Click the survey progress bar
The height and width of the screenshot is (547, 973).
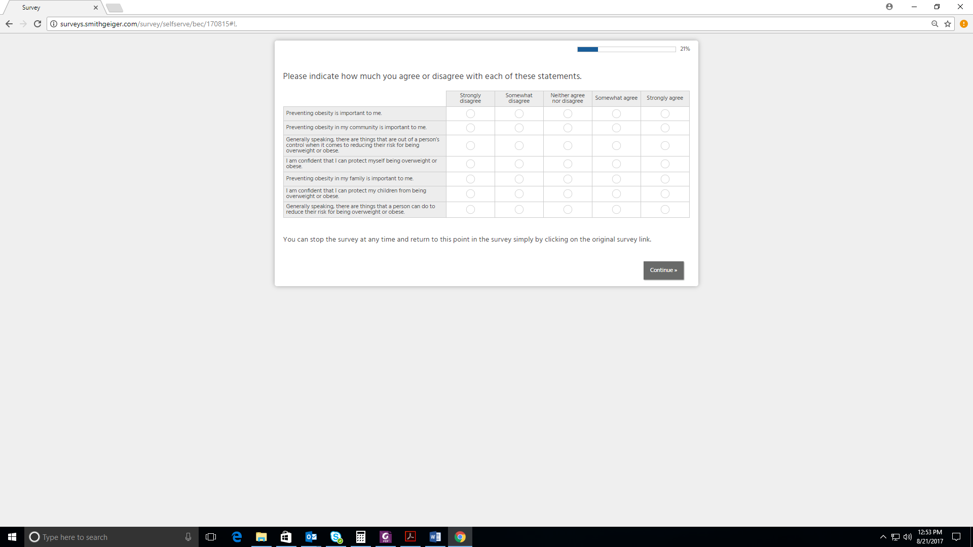626,49
